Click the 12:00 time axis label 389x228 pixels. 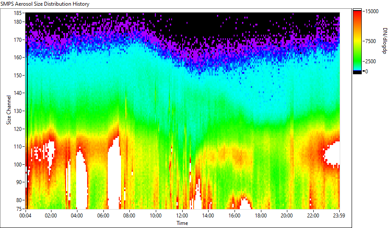(x=182, y=216)
